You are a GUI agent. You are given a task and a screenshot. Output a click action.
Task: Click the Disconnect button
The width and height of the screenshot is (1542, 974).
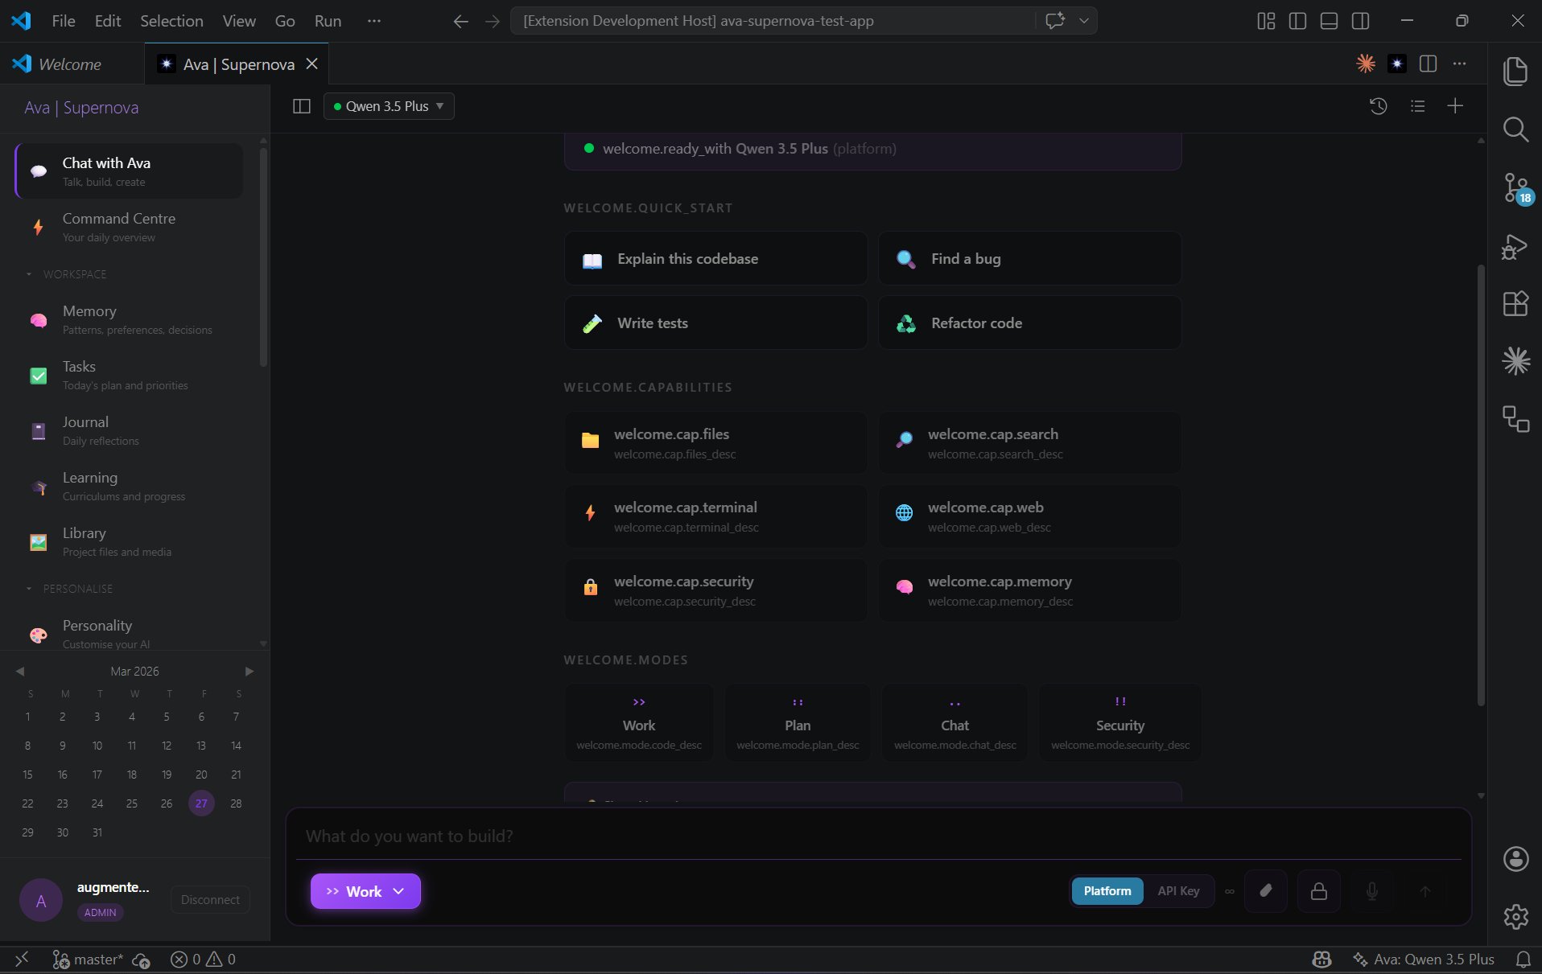(210, 900)
